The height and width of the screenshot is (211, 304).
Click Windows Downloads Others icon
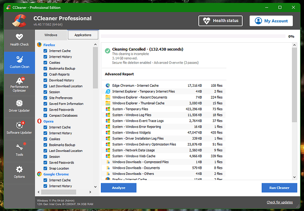click(x=108, y=174)
